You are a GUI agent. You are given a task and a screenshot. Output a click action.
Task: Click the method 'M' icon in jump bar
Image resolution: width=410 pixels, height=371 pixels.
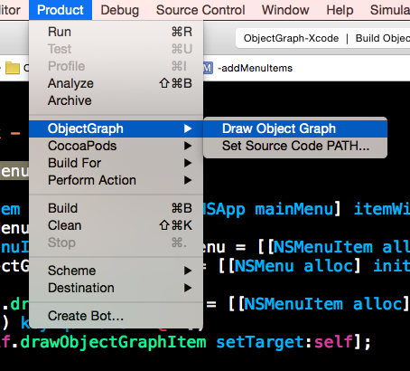pos(208,68)
